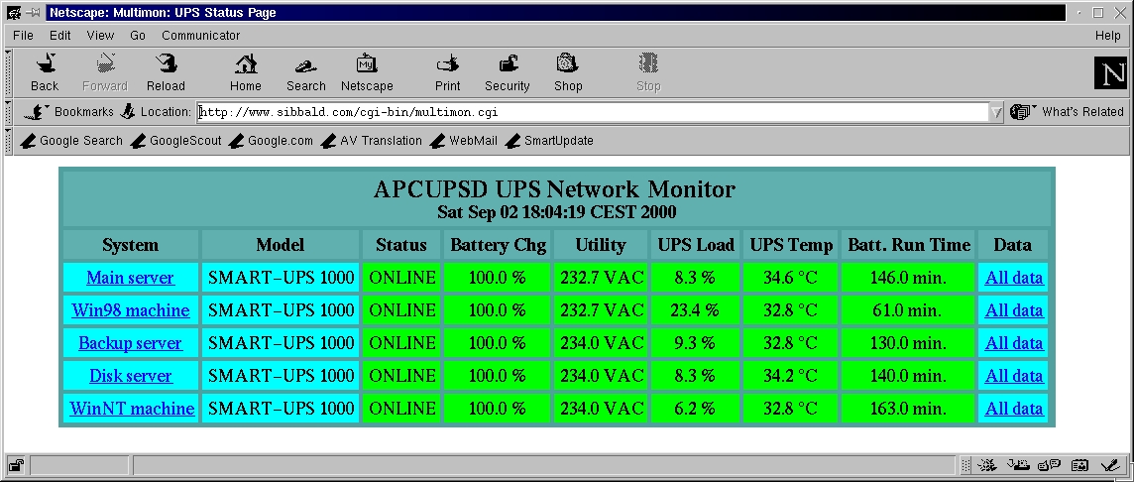Click All data link for WinNT machine
This screenshot has height=482, width=1134.
tap(1013, 409)
